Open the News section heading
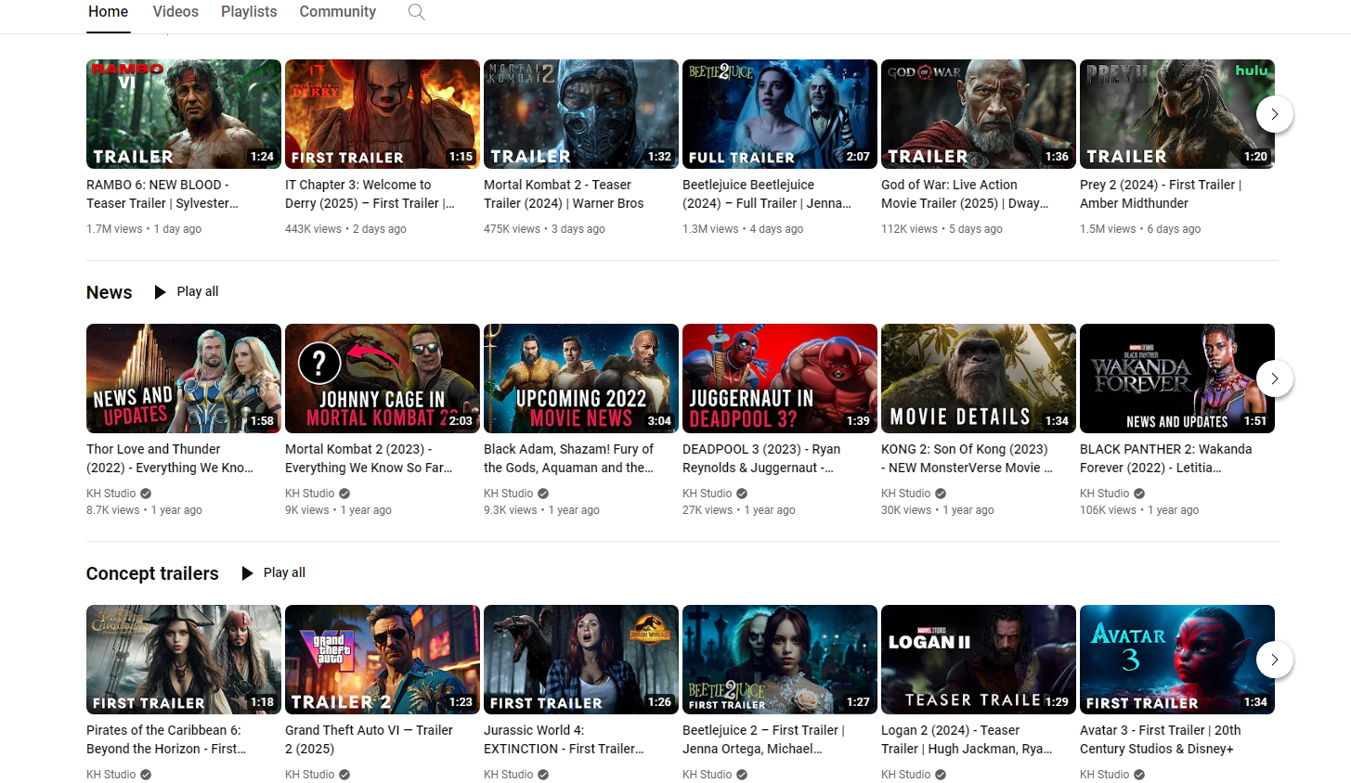This screenshot has height=783, width=1351. 110,292
